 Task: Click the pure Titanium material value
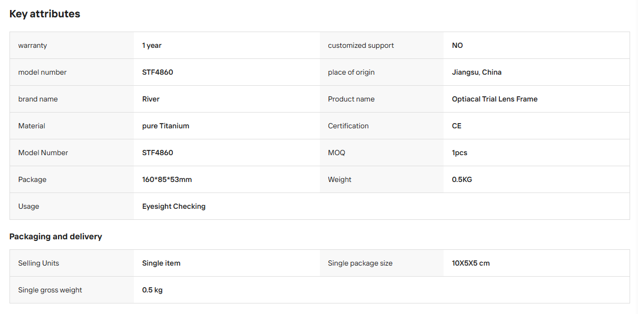(165, 126)
